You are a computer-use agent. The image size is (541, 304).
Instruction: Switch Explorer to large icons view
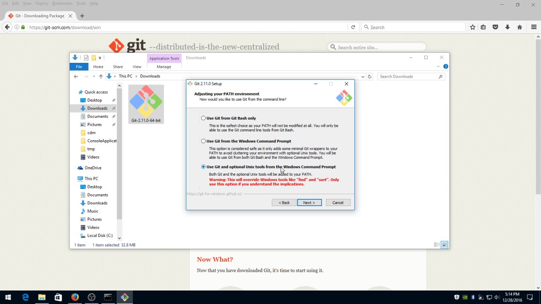pyautogui.click(x=444, y=245)
